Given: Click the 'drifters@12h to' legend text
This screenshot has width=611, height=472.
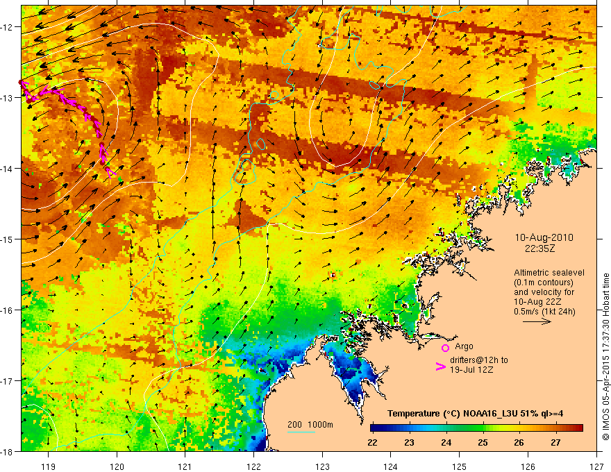Looking at the screenshot, I should 479,360.
